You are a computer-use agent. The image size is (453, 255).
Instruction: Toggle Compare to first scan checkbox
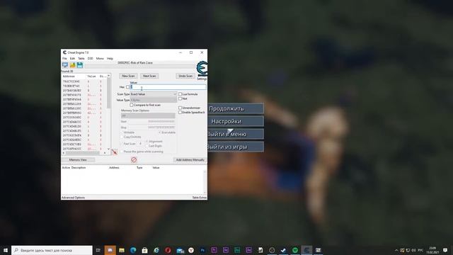tap(132, 105)
